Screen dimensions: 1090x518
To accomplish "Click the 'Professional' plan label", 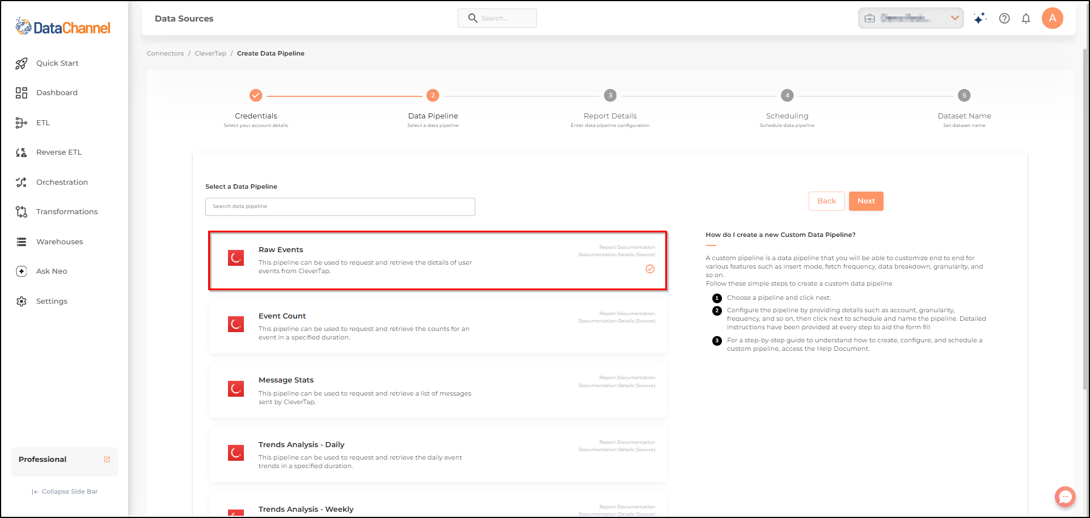I will pyautogui.click(x=43, y=460).
